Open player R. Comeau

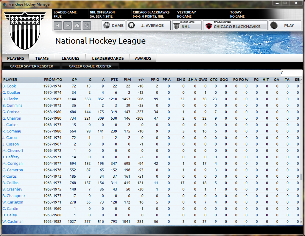click(x=12, y=131)
